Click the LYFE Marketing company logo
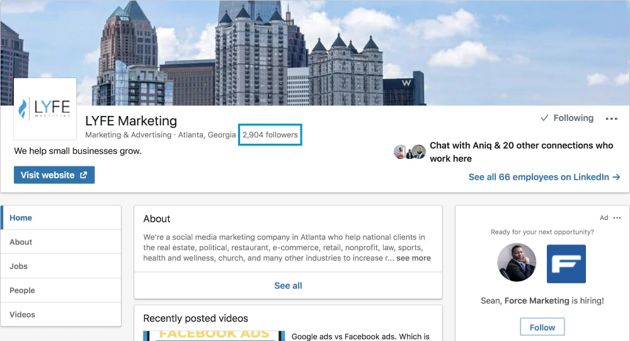Screen dimensions: 630x341 click(x=45, y=108)
